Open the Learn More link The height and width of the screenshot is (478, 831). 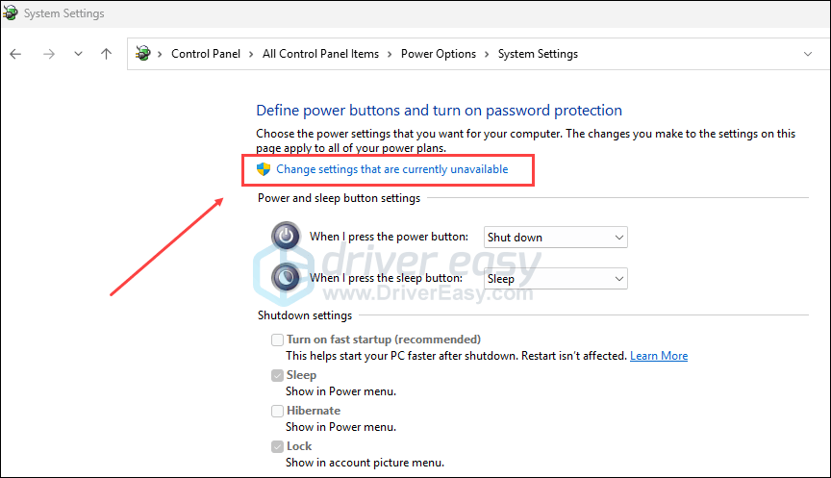click(659, 356)
